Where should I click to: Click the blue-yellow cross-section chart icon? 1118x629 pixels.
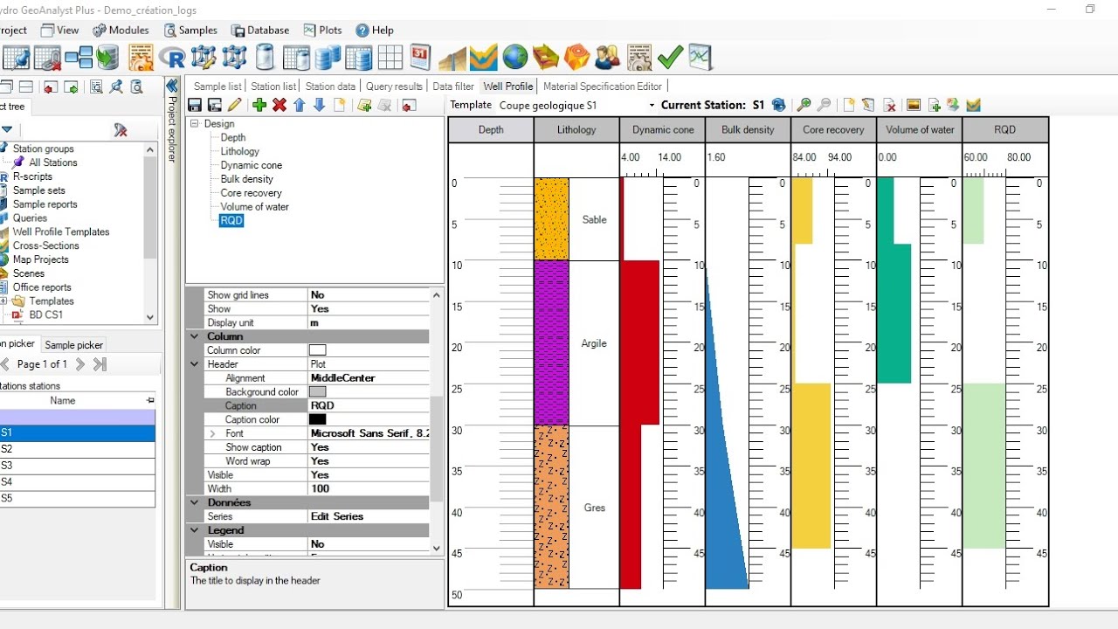[483, 58]
